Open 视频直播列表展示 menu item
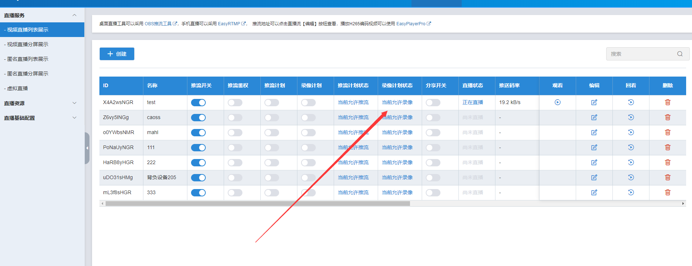 pos(42,30)
